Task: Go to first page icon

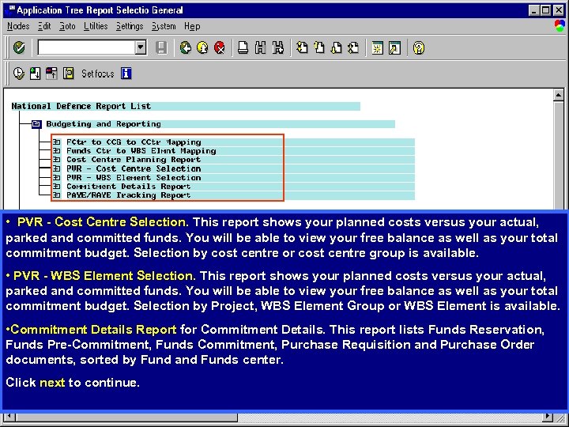Action: click(x=302, y=47)
